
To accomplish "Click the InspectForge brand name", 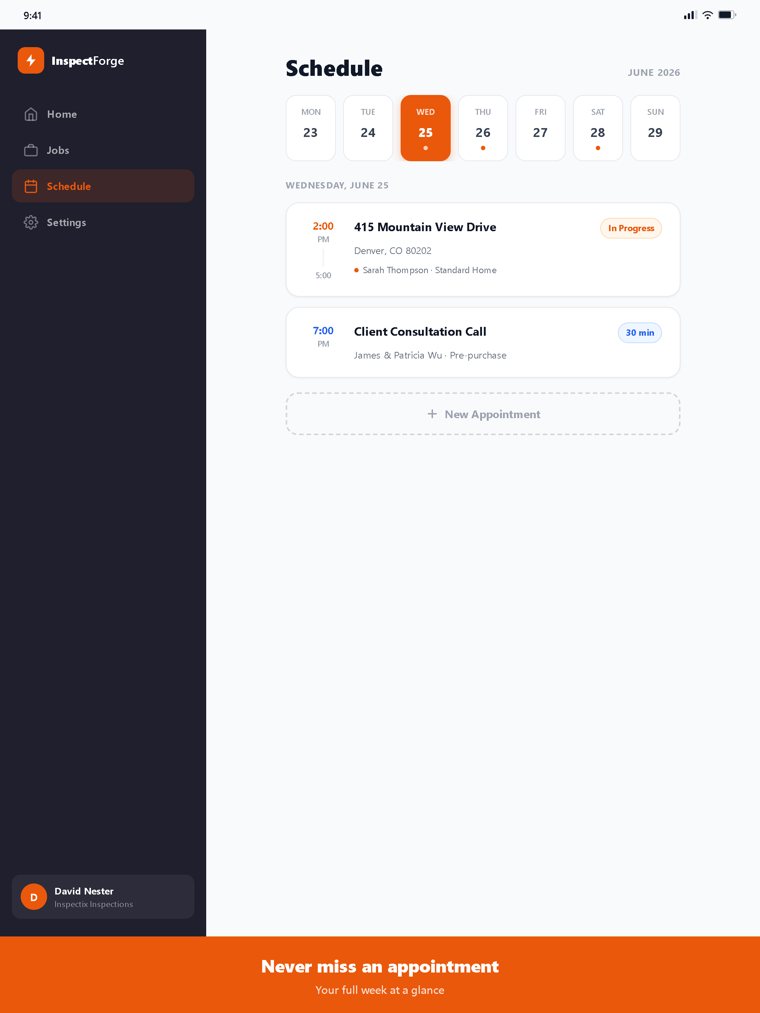I will coord(88,61).
